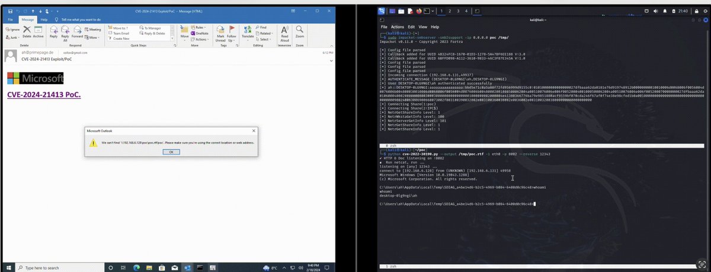Open Microsoft Edge from the Windows taskbar
The width and height of the screenshot is (711, 272).
(x=135, y=268)
